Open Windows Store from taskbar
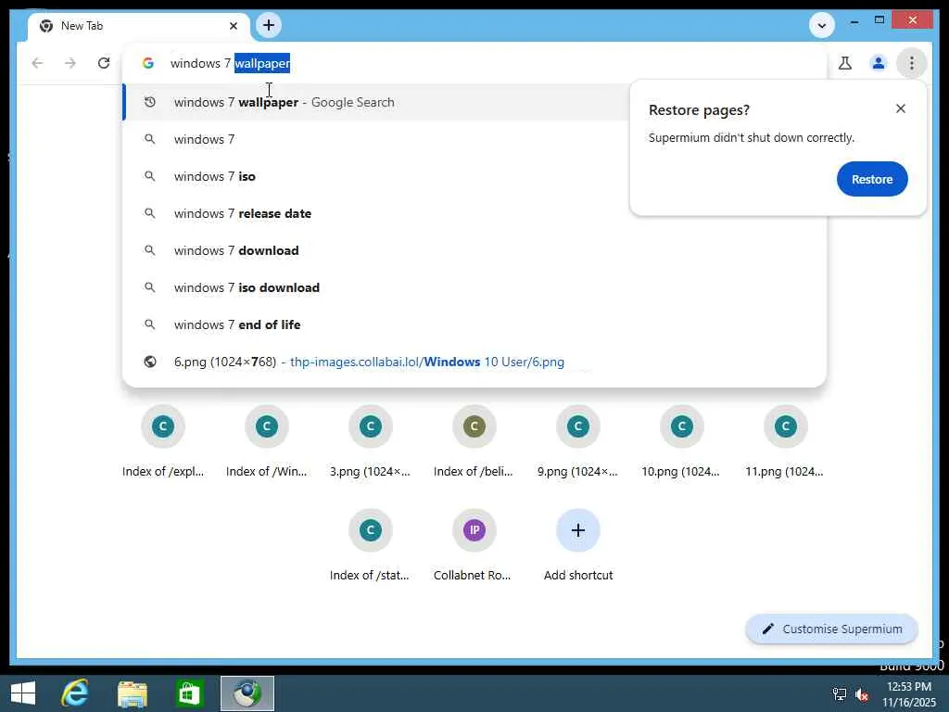The height and width of the screenshot is (712, 949). 189,693
